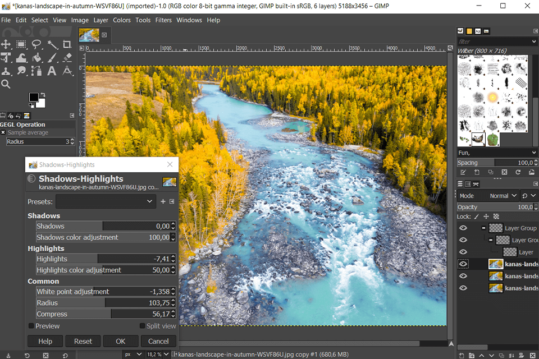Select the Paths tool
The image size is (539, 359).
pos(36,71)
